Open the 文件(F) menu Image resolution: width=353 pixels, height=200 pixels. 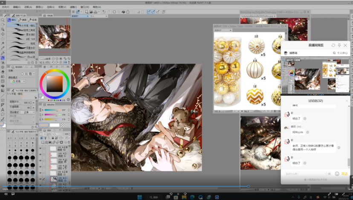click(5, 7)
